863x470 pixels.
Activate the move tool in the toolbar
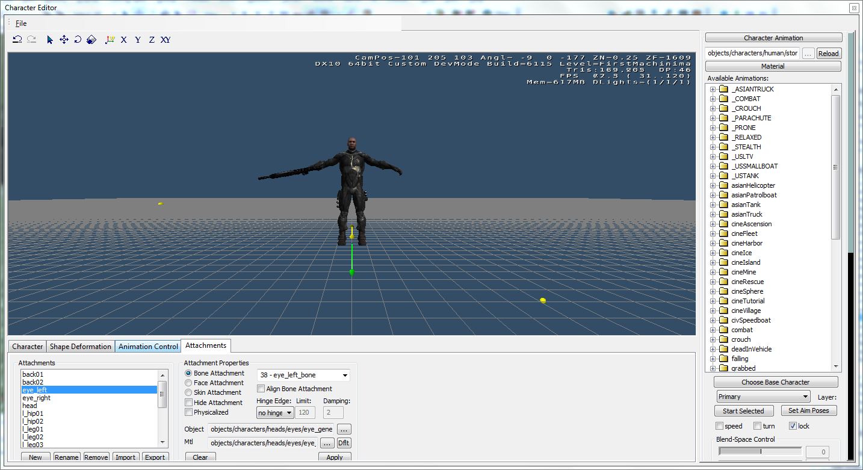coord(63,39)
